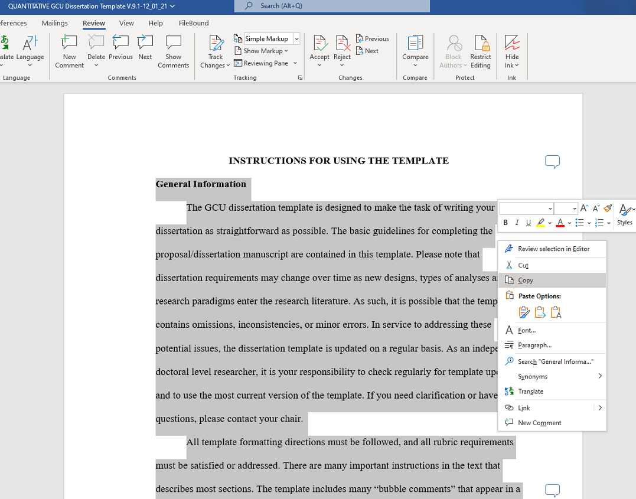Screen dimensions: 636x499
Task: Select Paragraph... in the context menu
Action: click(534, 345)
